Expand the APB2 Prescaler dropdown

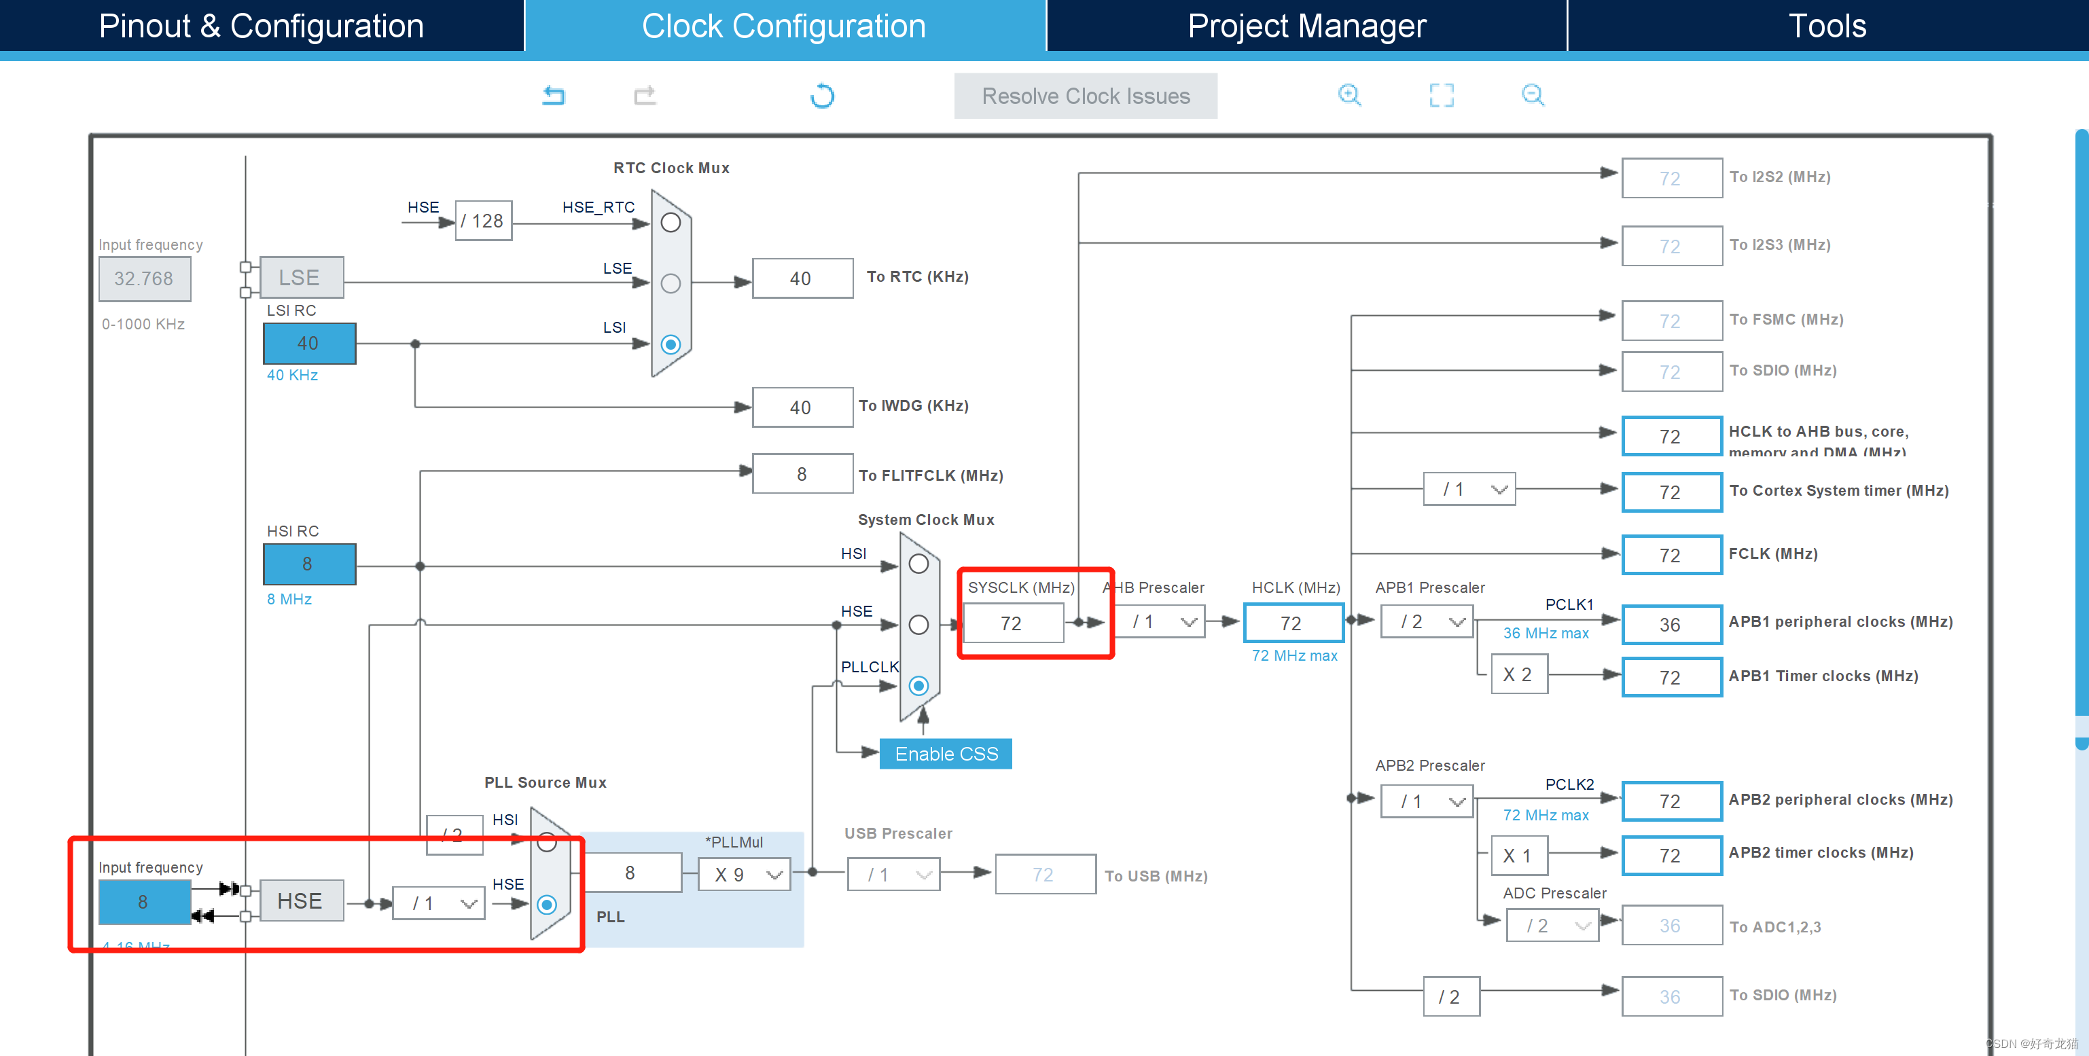click(x=1427, y=801)
